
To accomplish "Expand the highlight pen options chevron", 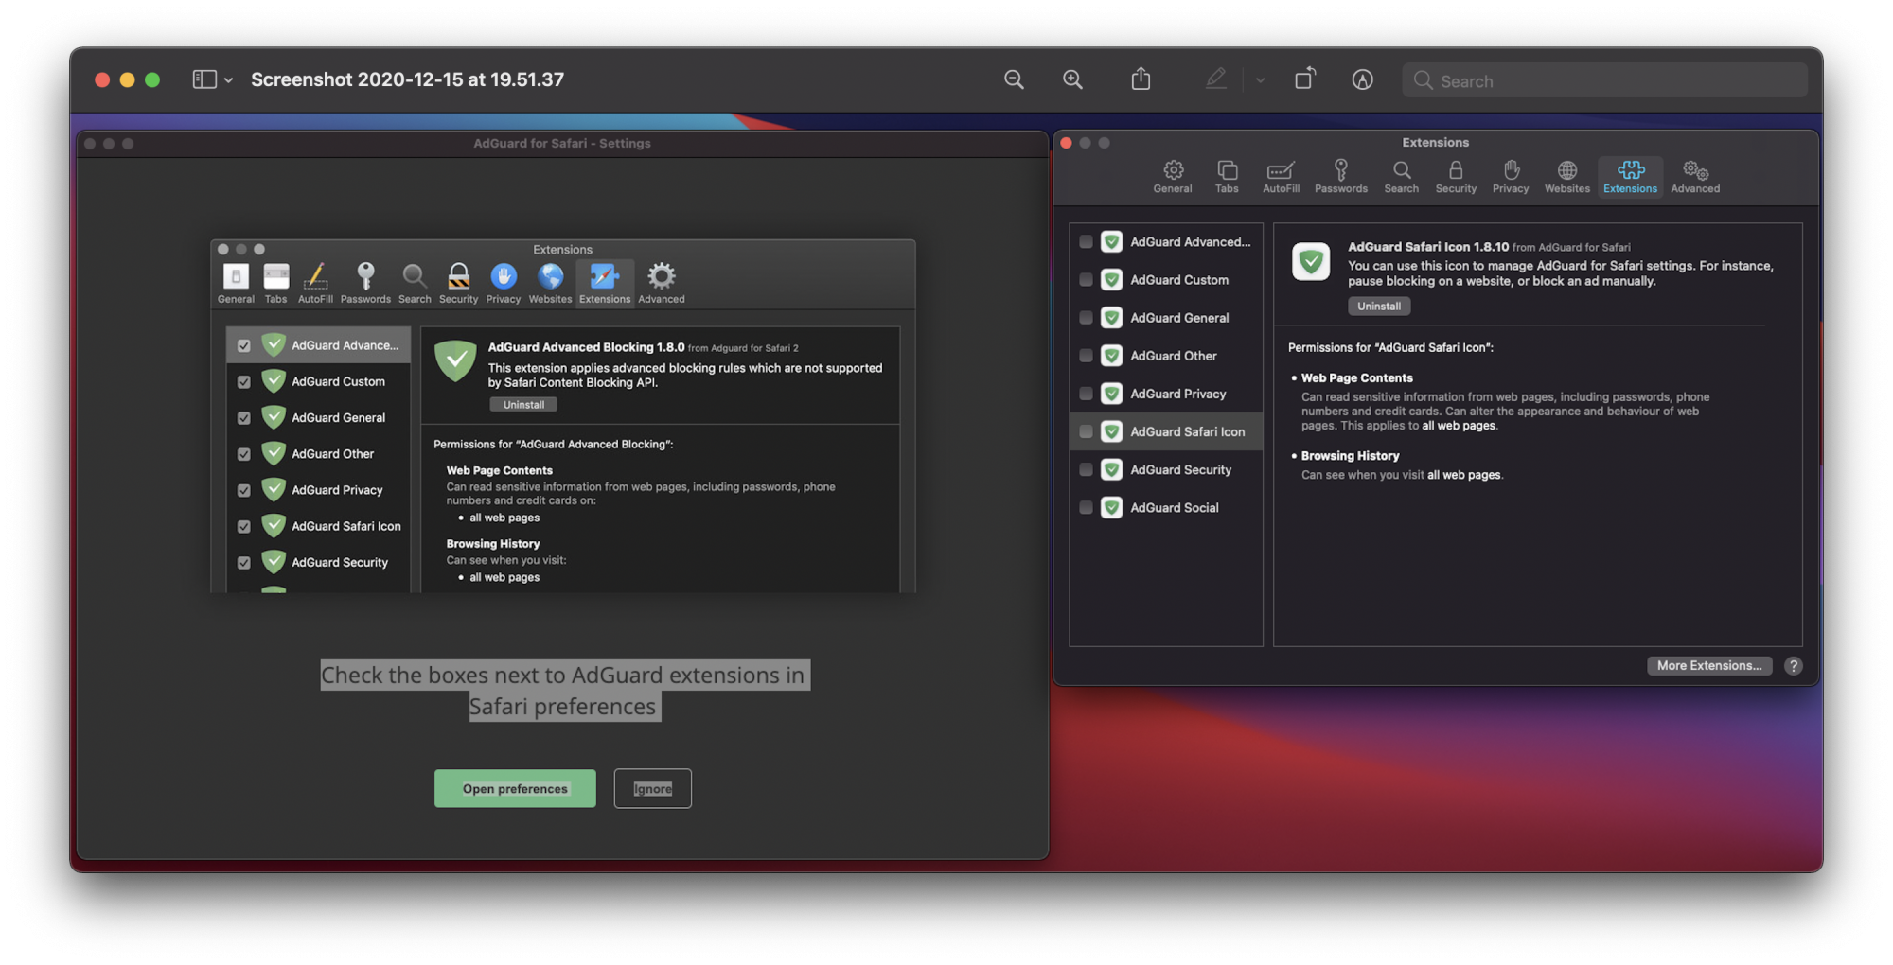I will tap(1260, 80).
